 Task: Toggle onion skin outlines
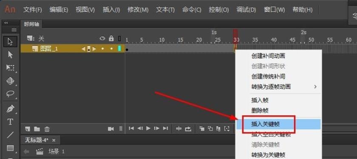(210, 128)
